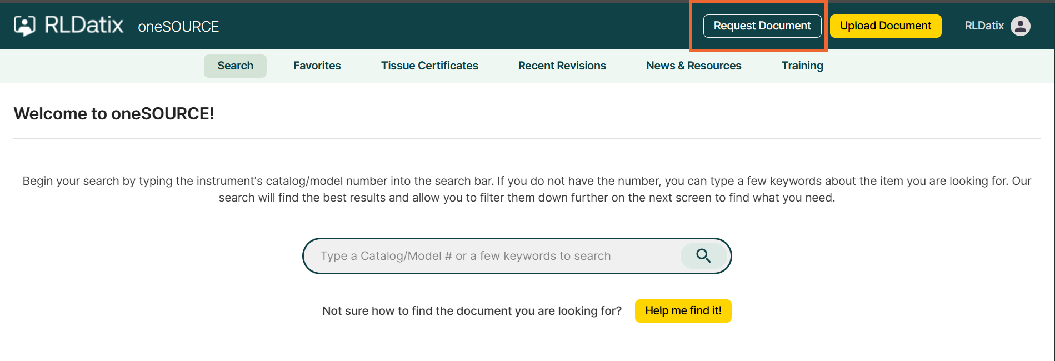Open News & Resources tab
Viewport: 1055px width, 361px height.
693,66
